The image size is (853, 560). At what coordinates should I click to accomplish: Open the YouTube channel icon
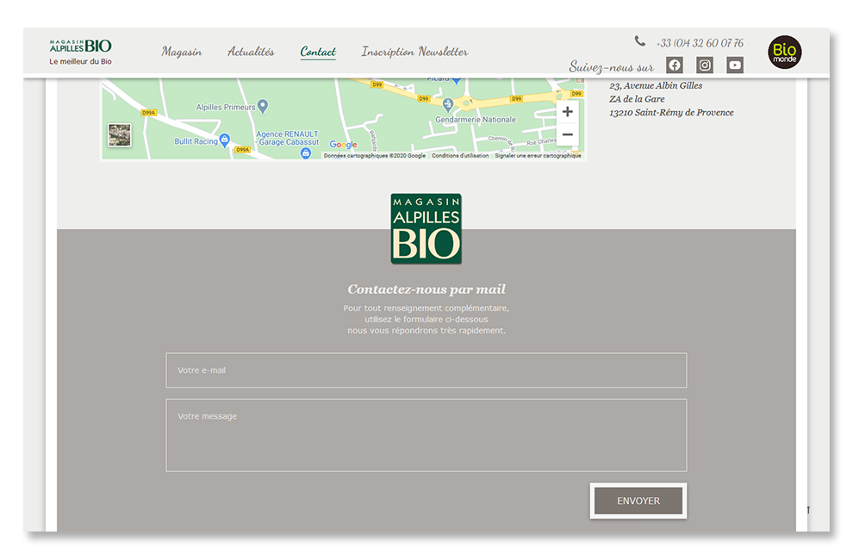click(735, 65)
